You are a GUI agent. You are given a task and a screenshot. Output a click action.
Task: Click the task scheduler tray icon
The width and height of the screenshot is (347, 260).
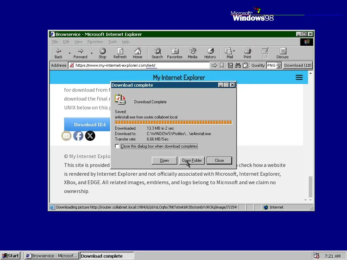click(x=317, y=256)
